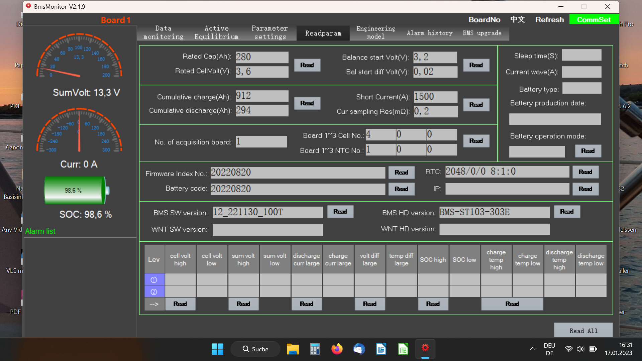The image size is (642, 361).
Task: Open Firefox from the taskbar
Action: point(337,349)
